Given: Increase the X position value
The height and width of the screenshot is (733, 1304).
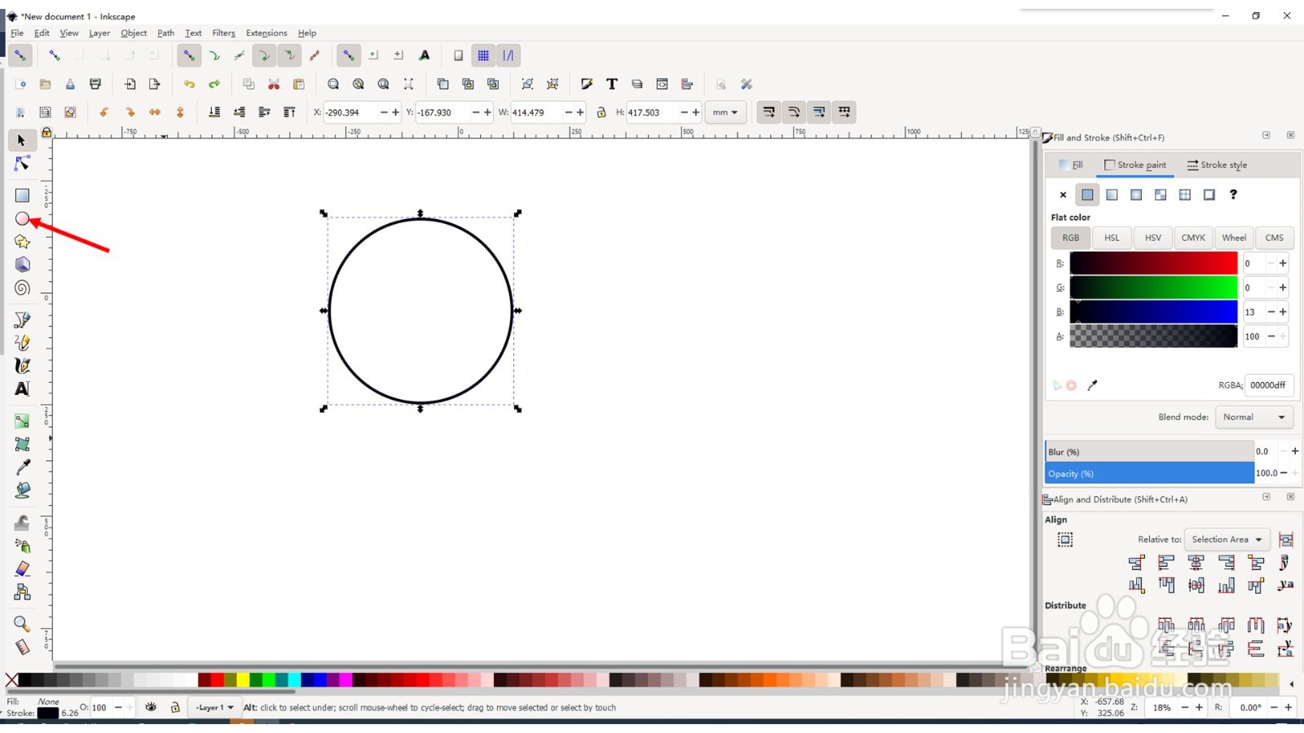Looking at the screenshot, I should 395,112.
